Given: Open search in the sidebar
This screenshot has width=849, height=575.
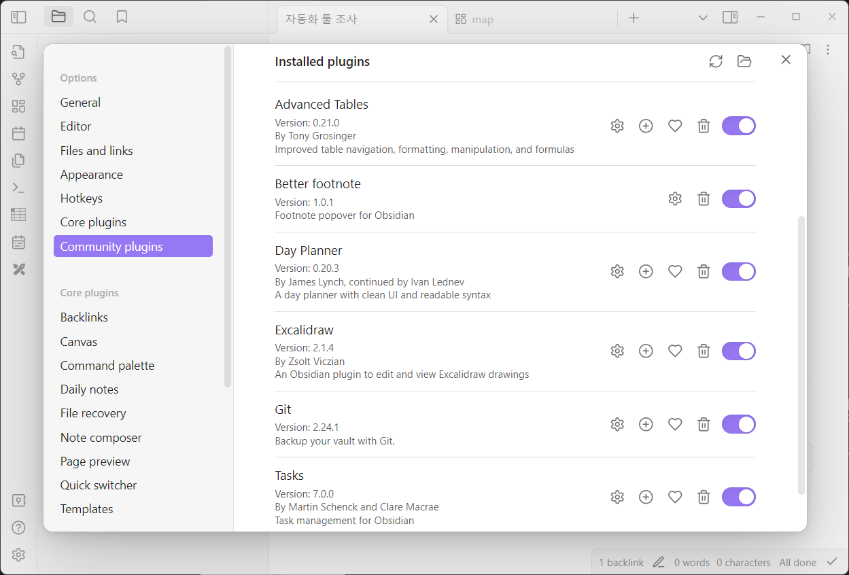Looking at the screenshot, I should click(x=90, y=17).
